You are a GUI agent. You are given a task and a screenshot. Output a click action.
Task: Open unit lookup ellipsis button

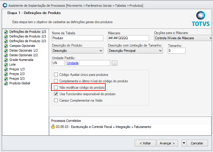(x=114, y=63)
